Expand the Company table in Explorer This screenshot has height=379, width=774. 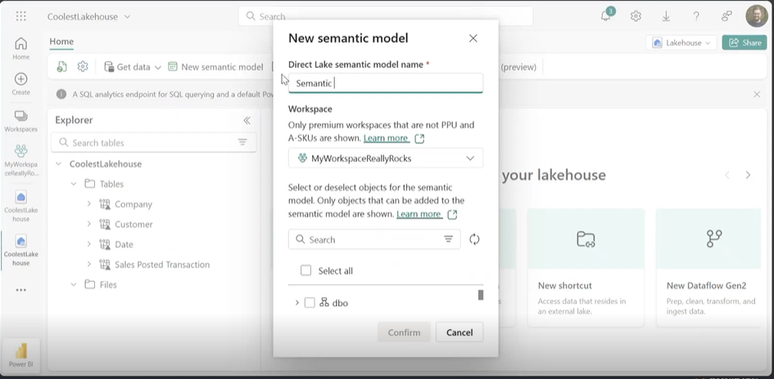tap(89, 204)
